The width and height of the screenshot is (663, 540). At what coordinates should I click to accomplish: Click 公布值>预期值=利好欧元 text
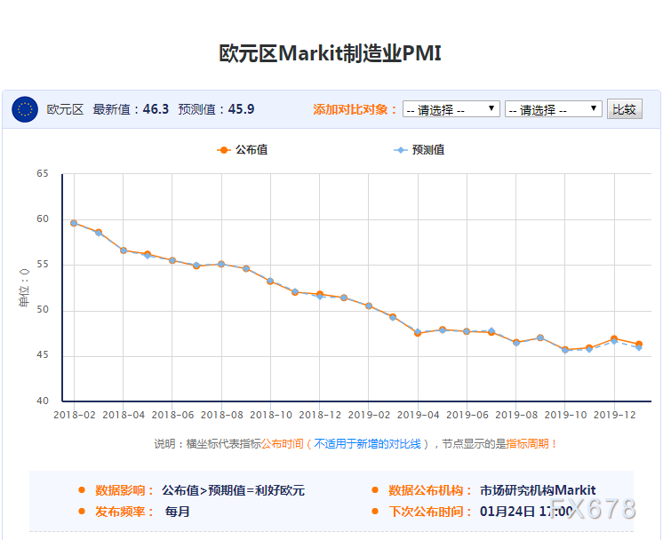coord(233,490)
